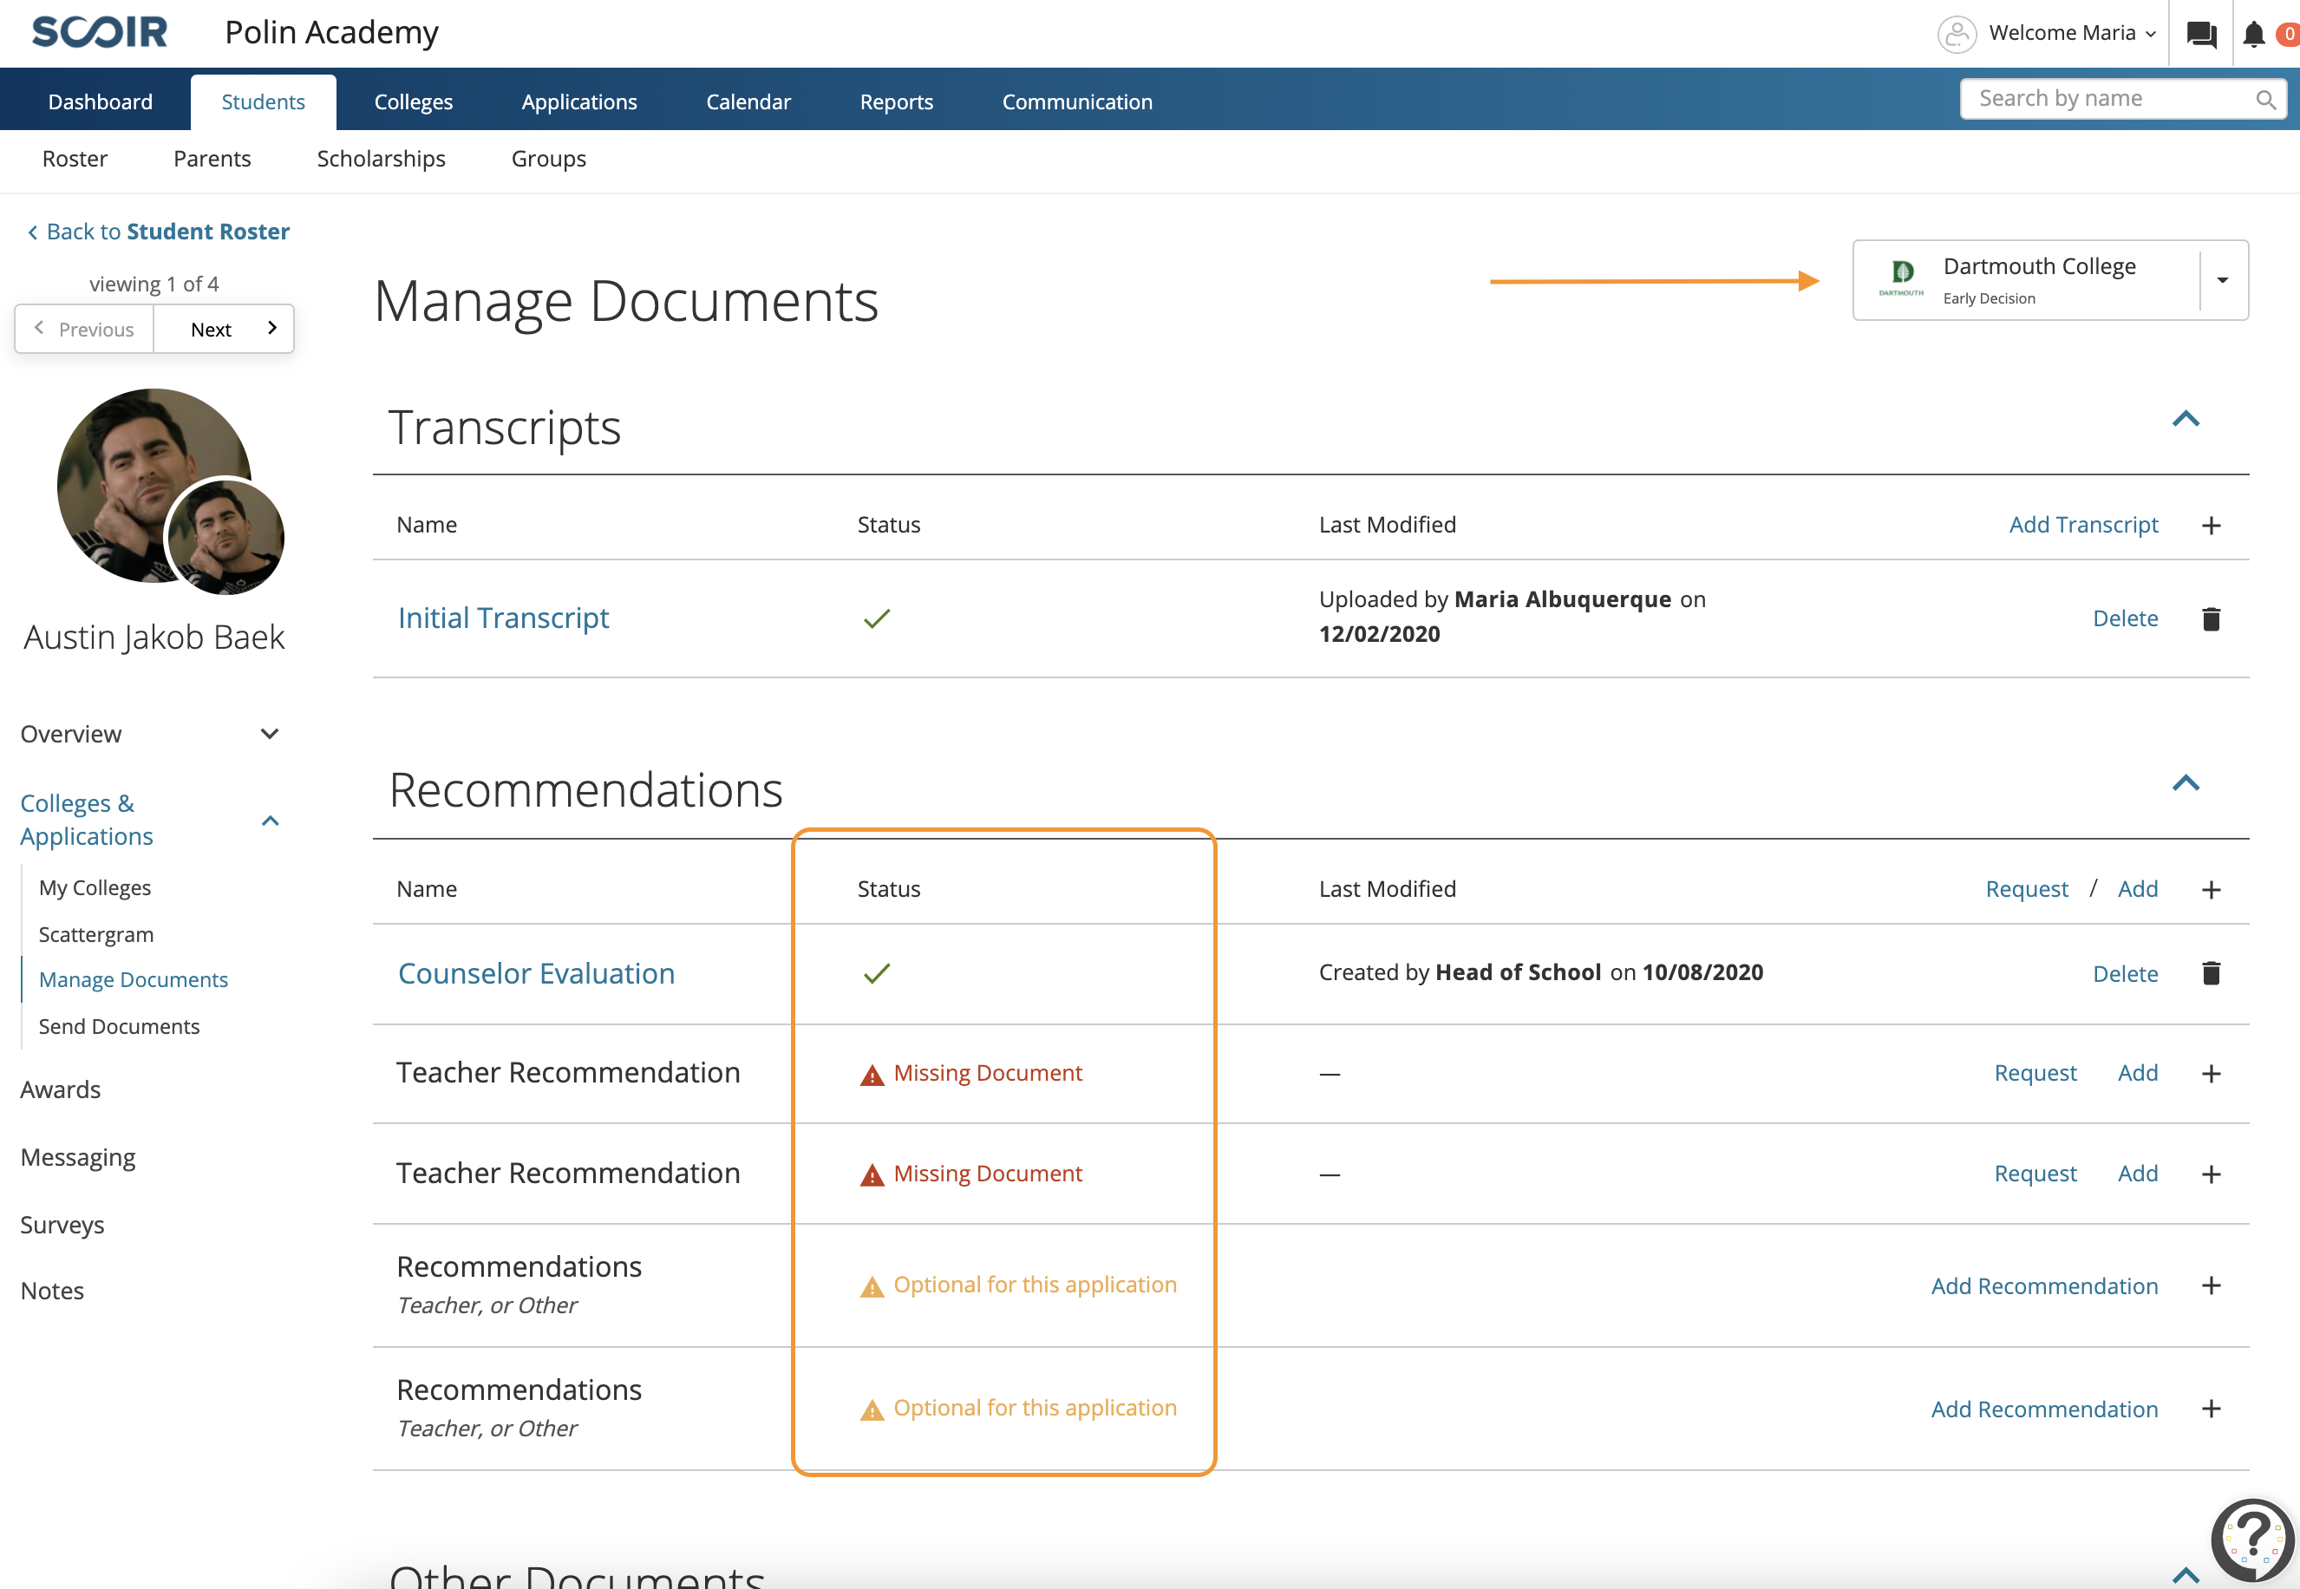
Task: Click the trash icon for Counselor Evaluation
Action: click(x=2212, y=974)
